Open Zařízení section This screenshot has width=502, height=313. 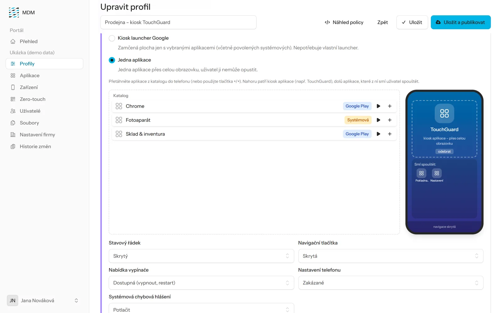[44, 87]
